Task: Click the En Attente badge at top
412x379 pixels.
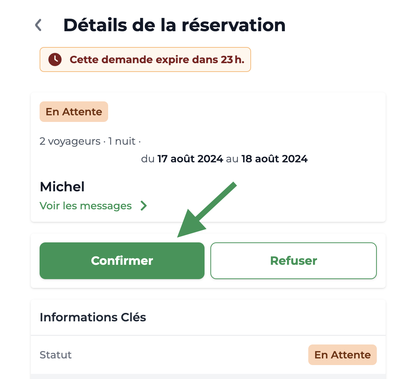Action: coord(74,112)
